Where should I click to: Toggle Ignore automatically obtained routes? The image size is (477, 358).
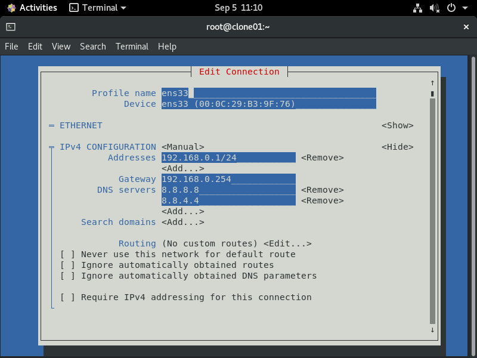(167, 265)
